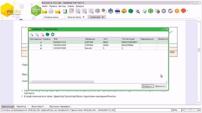202x113 pixels.
Task: Click the dark green hexagon icon in dialog toolbar
Action: (x=47, y=34)
